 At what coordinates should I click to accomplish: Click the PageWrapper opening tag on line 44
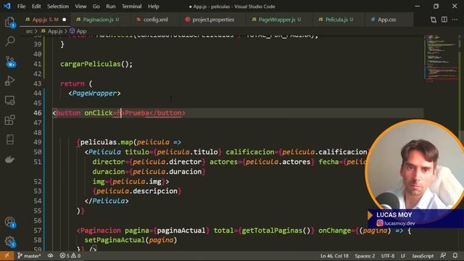point(94,94)
